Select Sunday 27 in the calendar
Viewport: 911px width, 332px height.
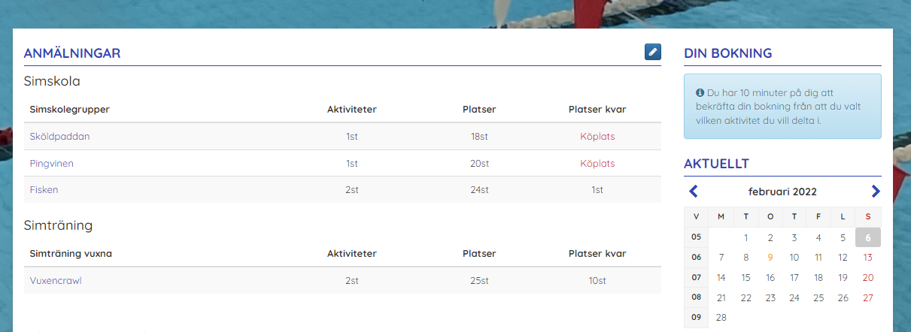coord(868,297)
